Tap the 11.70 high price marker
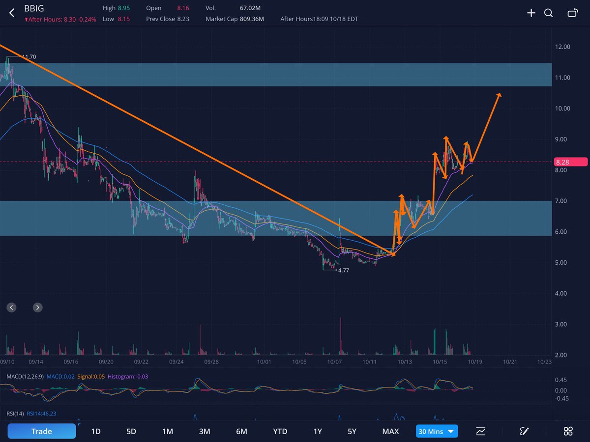 pos(29,57)
